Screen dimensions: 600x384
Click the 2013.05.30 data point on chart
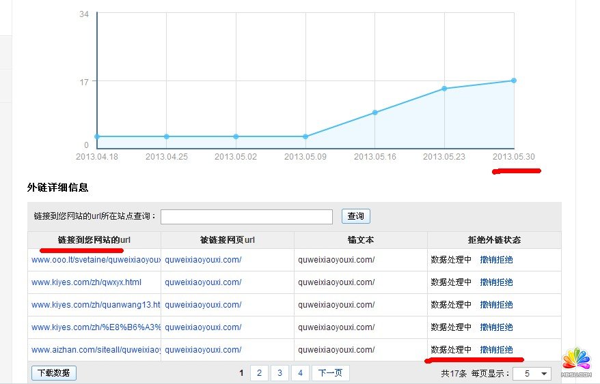pyautogui.click(x=513, y=80)
